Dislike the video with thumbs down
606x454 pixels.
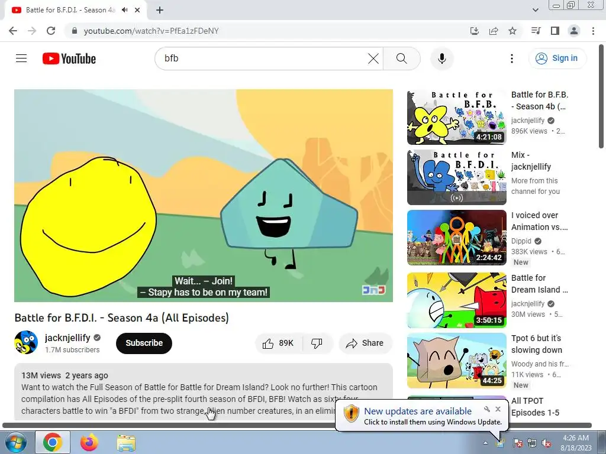[x=317, y=343]
